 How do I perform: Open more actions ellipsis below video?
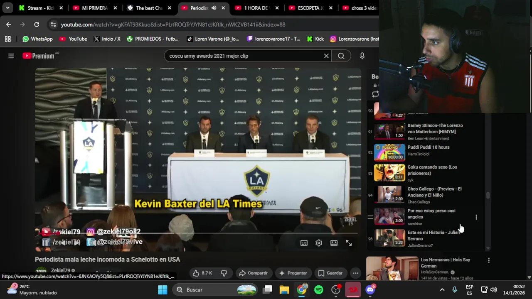pos(355,273)
